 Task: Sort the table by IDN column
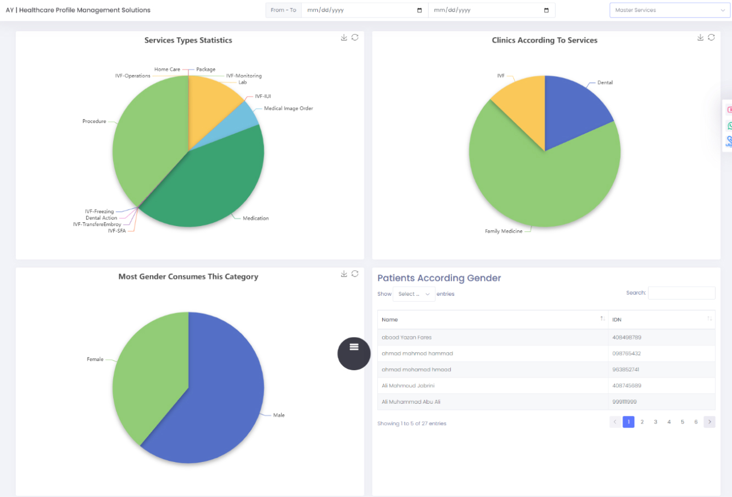tap(709, 319)
